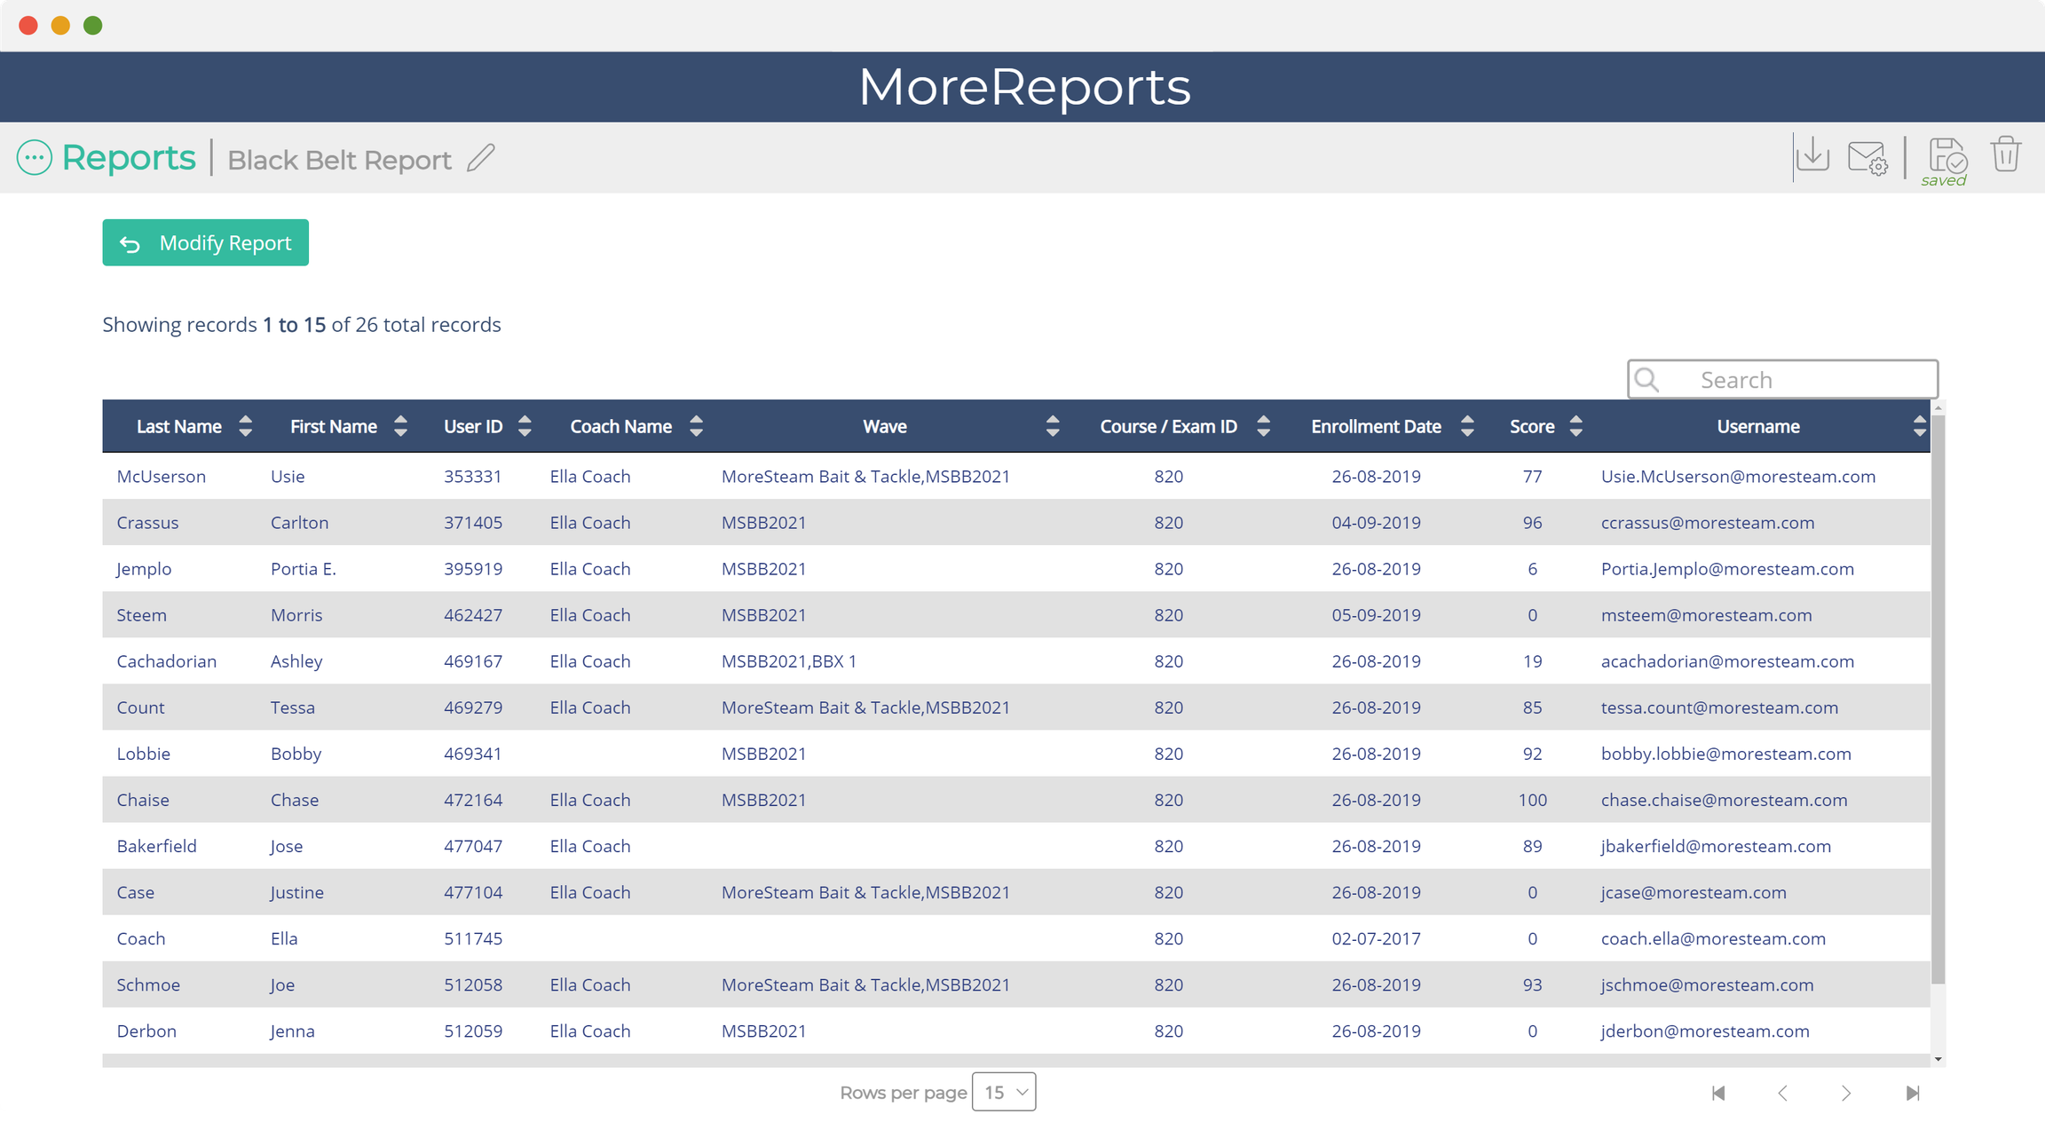
Task: Go to previous page of records
Action: tap(1782, 1093)
